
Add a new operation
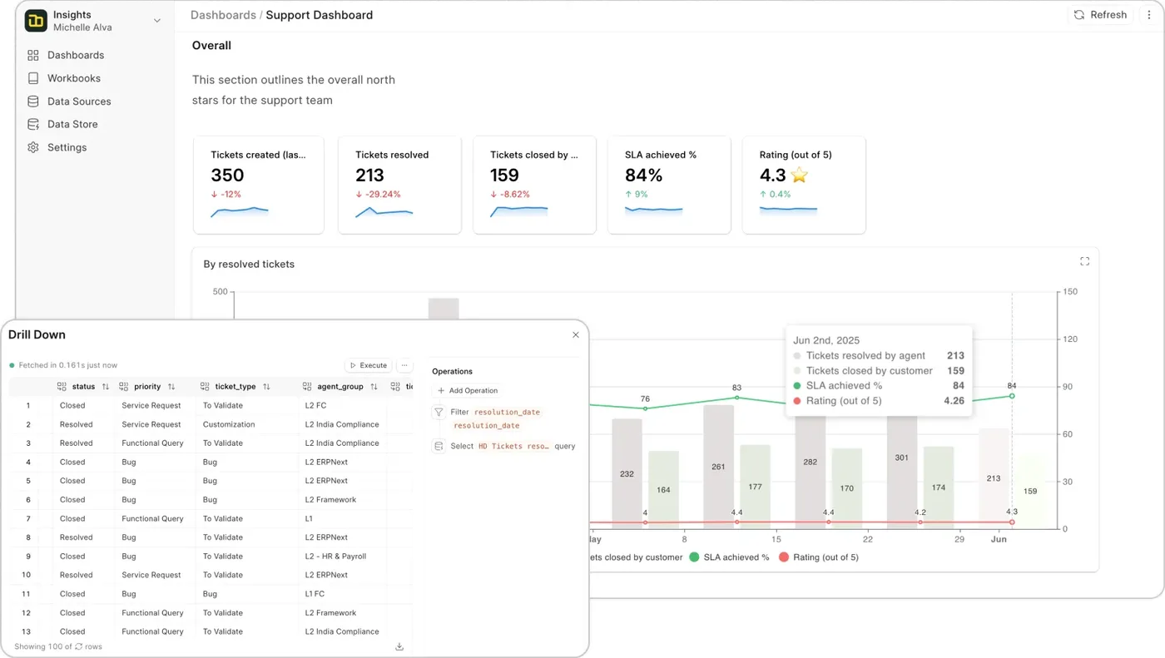point(468,390)
